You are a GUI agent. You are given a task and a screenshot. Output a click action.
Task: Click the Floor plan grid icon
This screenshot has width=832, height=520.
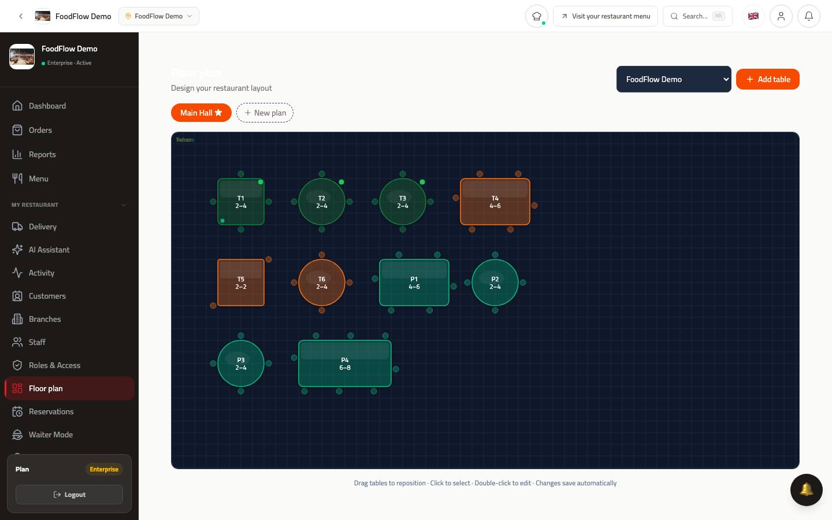[x=17, y=388]
